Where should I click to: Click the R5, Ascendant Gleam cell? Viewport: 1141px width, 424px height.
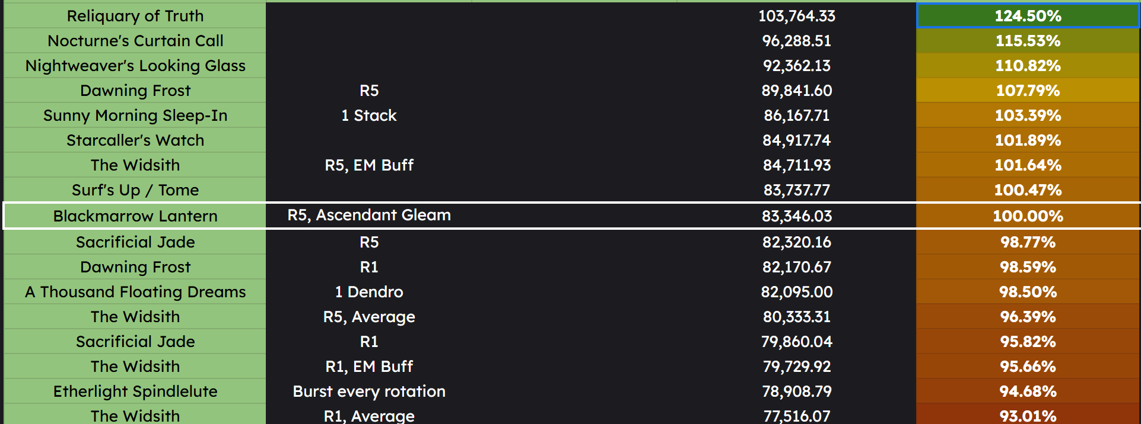[x=368, y=215]
